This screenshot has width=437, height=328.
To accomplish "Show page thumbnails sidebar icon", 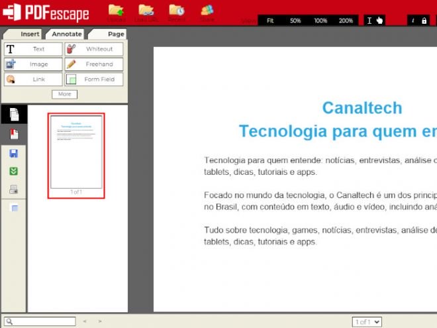I will pyautogui.click(x=14, y=115).
